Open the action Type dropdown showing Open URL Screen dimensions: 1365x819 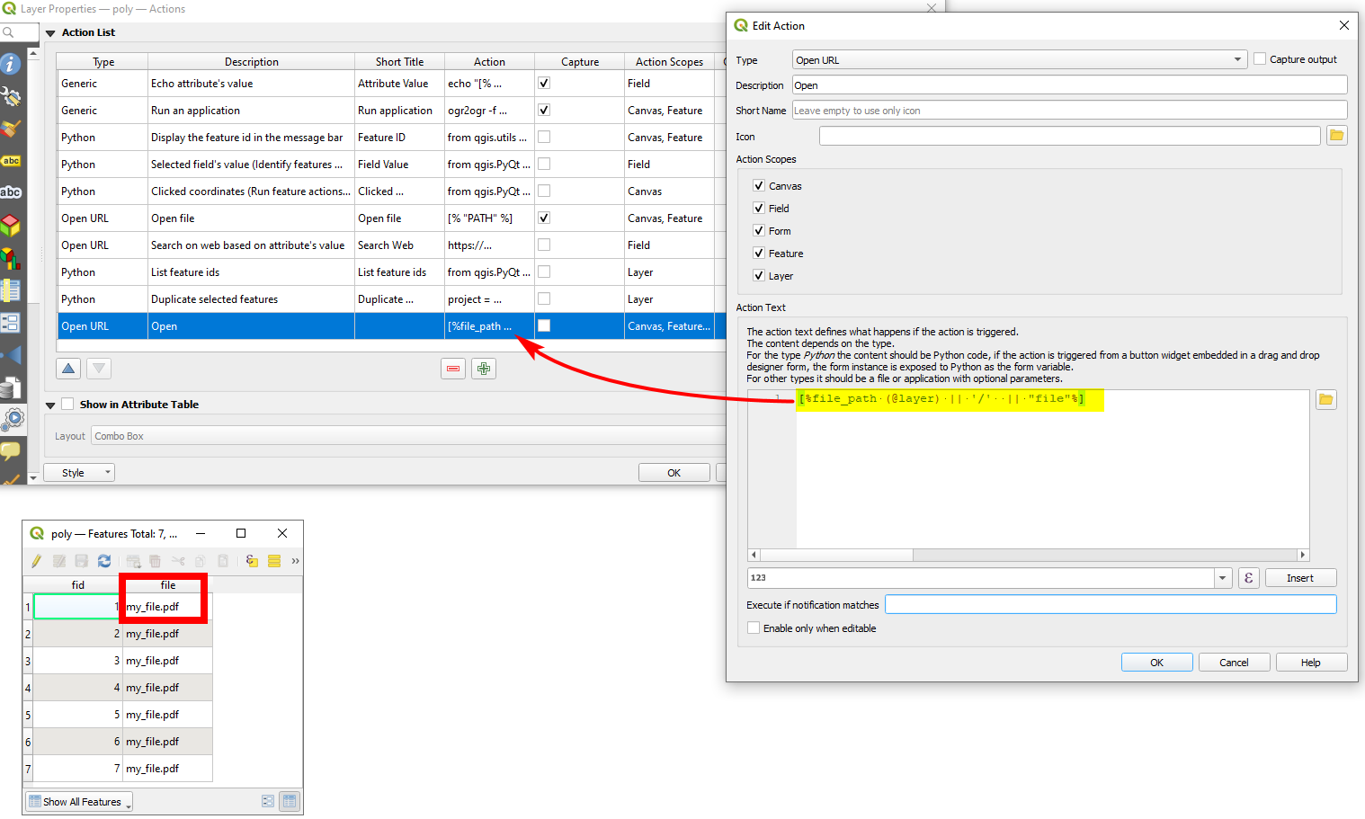tap(1019, 59)
